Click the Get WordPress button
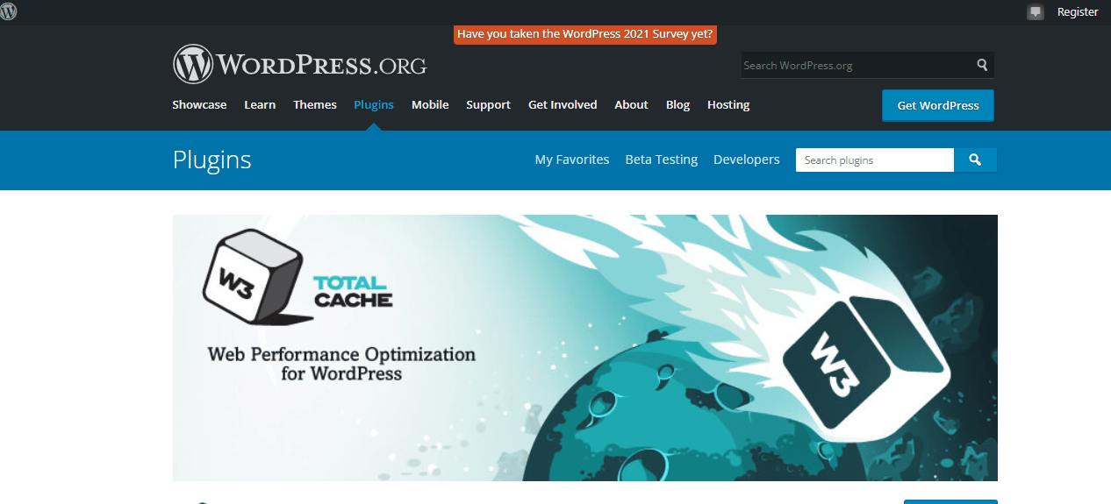The height and width of the screenshot is (504, 1111). [937, 105]
